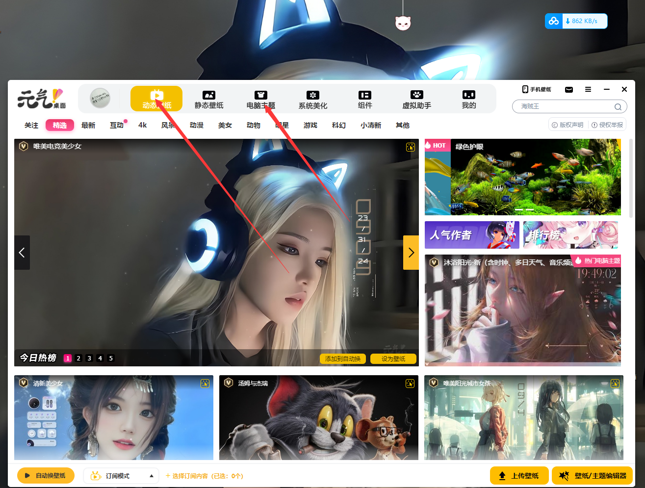Open the 静态壁纸 static wallpaper section

[x=209, y=99]
